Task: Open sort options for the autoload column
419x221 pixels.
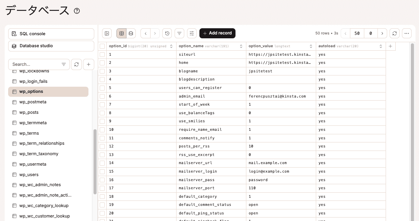Action: (x=381, y=46)
